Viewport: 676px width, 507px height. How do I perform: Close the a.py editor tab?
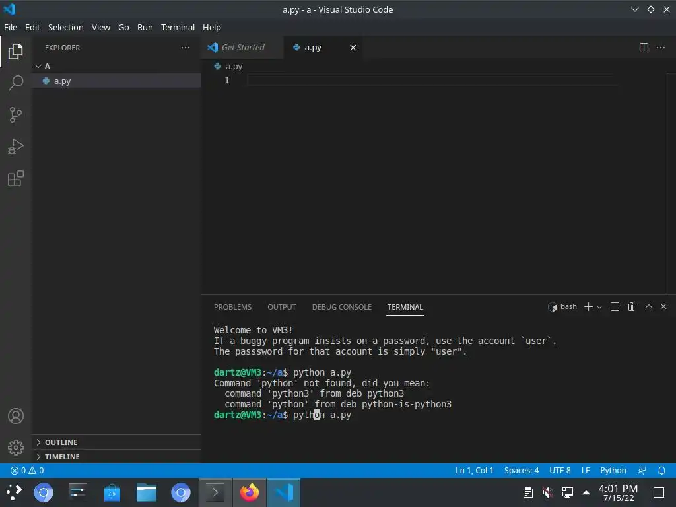[353, 48]
